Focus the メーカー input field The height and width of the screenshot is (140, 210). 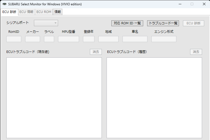pos(33,39)
